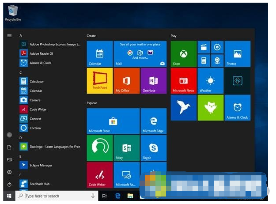This screenshot has height=204, width=276.
Task: Open the Skype tile
Action: tap(153, 148)
